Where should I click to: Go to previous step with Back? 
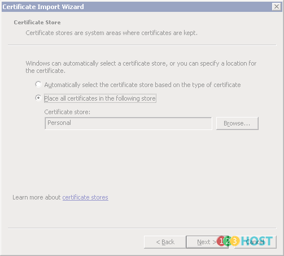click(x=165, y=242)
